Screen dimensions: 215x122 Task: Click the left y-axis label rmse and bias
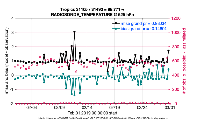[5, 61]
